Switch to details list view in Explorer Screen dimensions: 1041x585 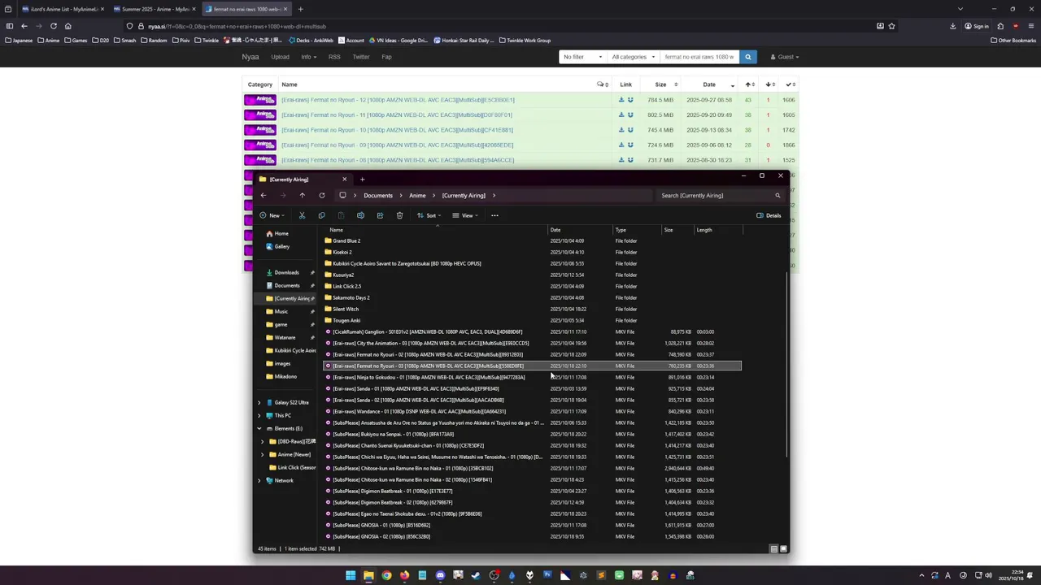point(773,548)
